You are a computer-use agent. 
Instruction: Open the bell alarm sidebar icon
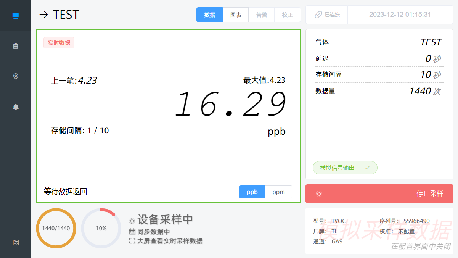point(16,107)
